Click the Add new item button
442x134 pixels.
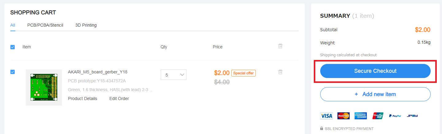375,94
